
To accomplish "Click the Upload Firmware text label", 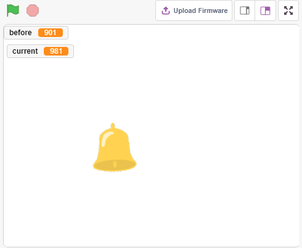I will (200, 10).
